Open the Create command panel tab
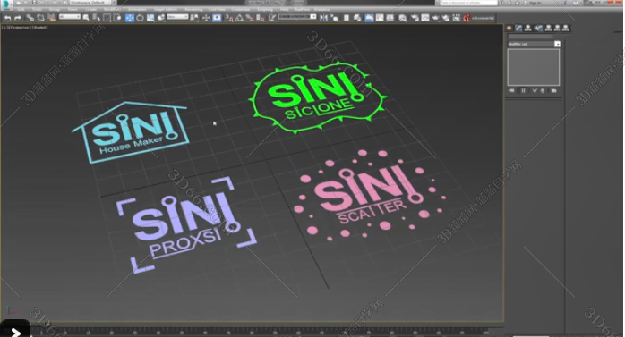Screen dimensions: 625x337 [509, 28]
